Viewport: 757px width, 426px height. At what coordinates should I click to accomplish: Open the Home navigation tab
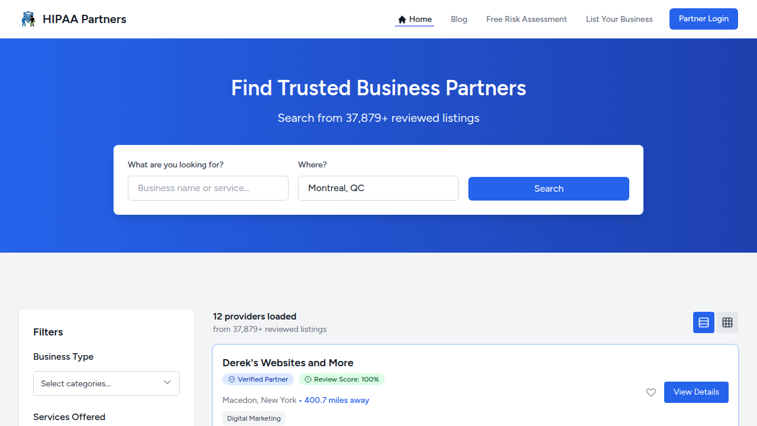coord(415,19)
